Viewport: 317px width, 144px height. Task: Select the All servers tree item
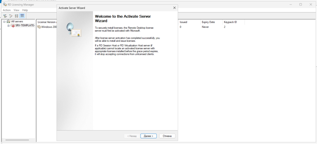click(17, 21)
